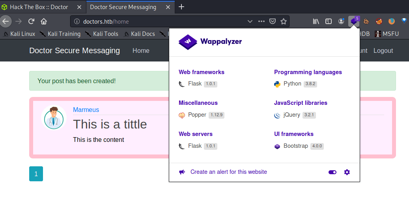Open the page actions three-dot menu

pos(261,21)
